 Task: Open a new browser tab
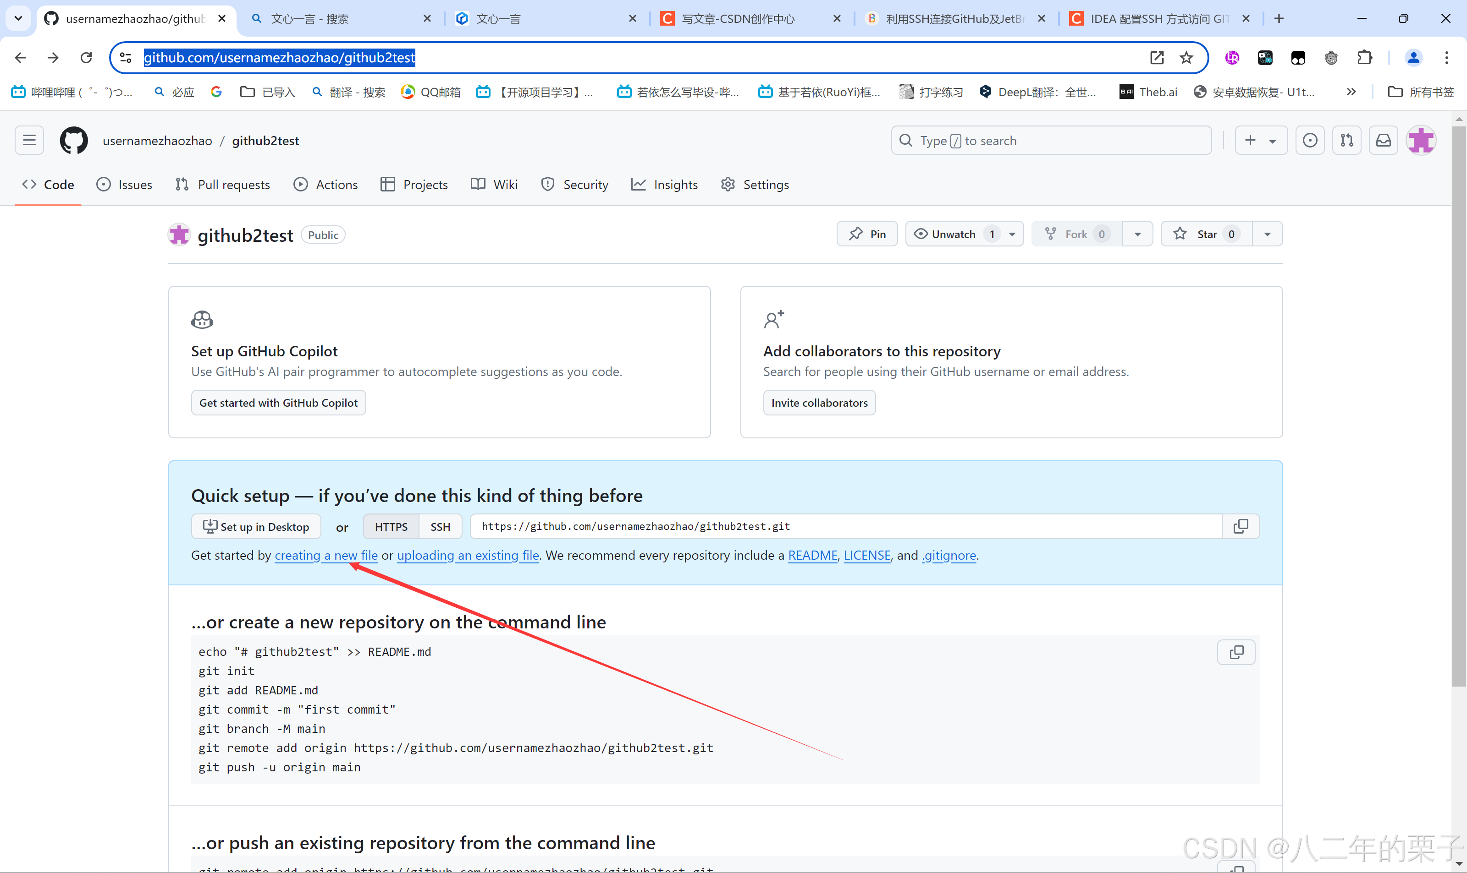[1279, 19]
